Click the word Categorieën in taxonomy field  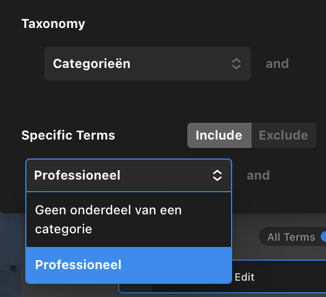coord(91,64)
